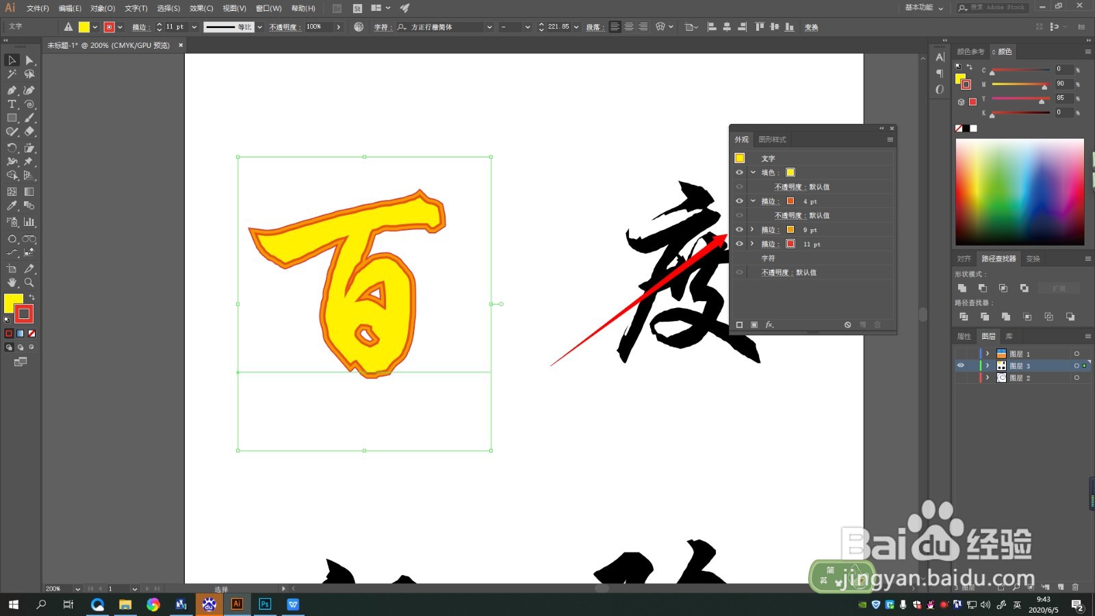Toggle fill opacity row visibility
The height and width of the screenshot is (616, 1095).
pos(739,187)
